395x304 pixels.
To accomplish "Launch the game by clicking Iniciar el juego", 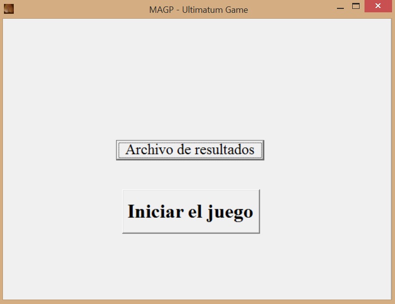I will [190, 211].
